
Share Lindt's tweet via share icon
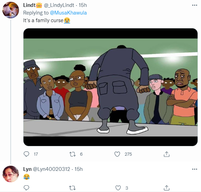click(166, 154)
